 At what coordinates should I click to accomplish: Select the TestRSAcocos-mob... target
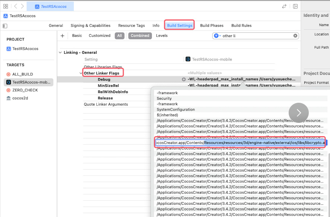[x=29, y=82]
